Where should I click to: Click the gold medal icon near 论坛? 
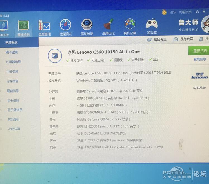[x=164, y=12]
